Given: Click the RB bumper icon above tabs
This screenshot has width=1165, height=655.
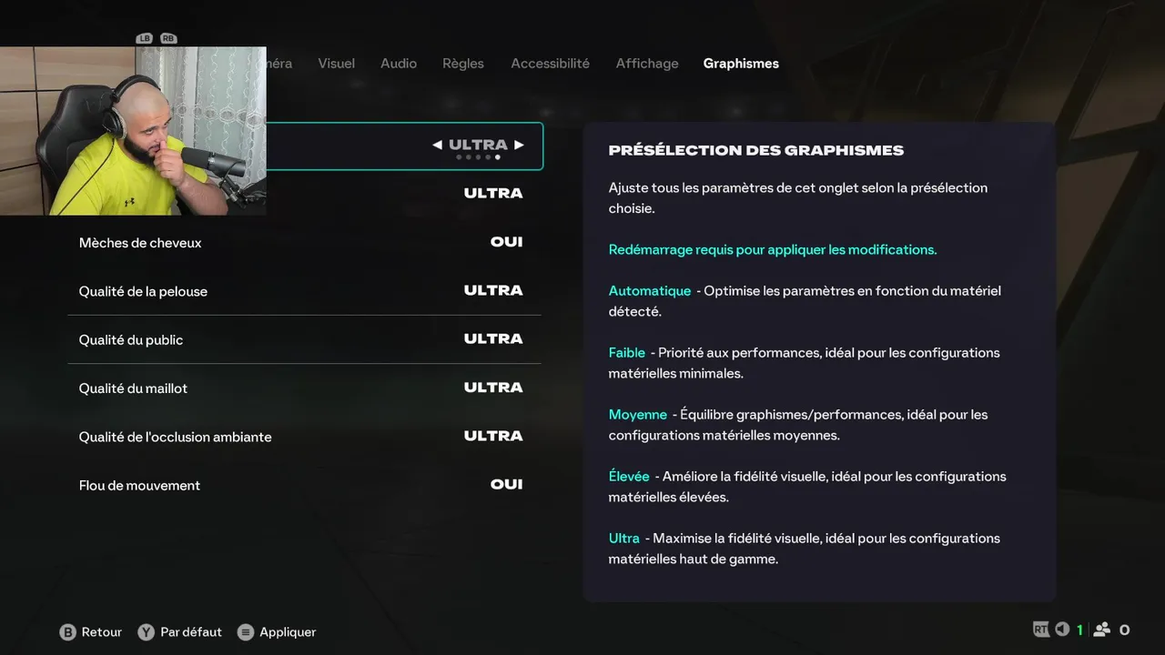Looking at the screenshot, I should (167, 38).
